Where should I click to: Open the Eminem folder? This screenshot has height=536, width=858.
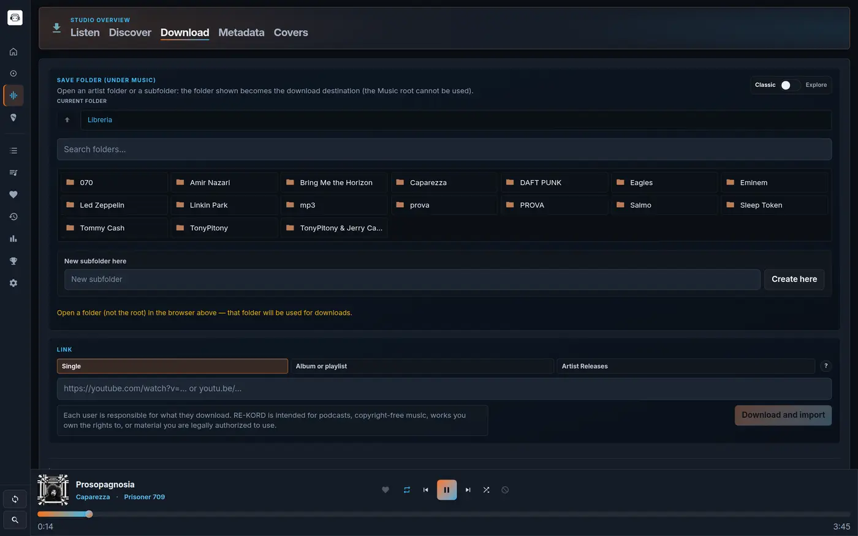(x=775, y=183)
